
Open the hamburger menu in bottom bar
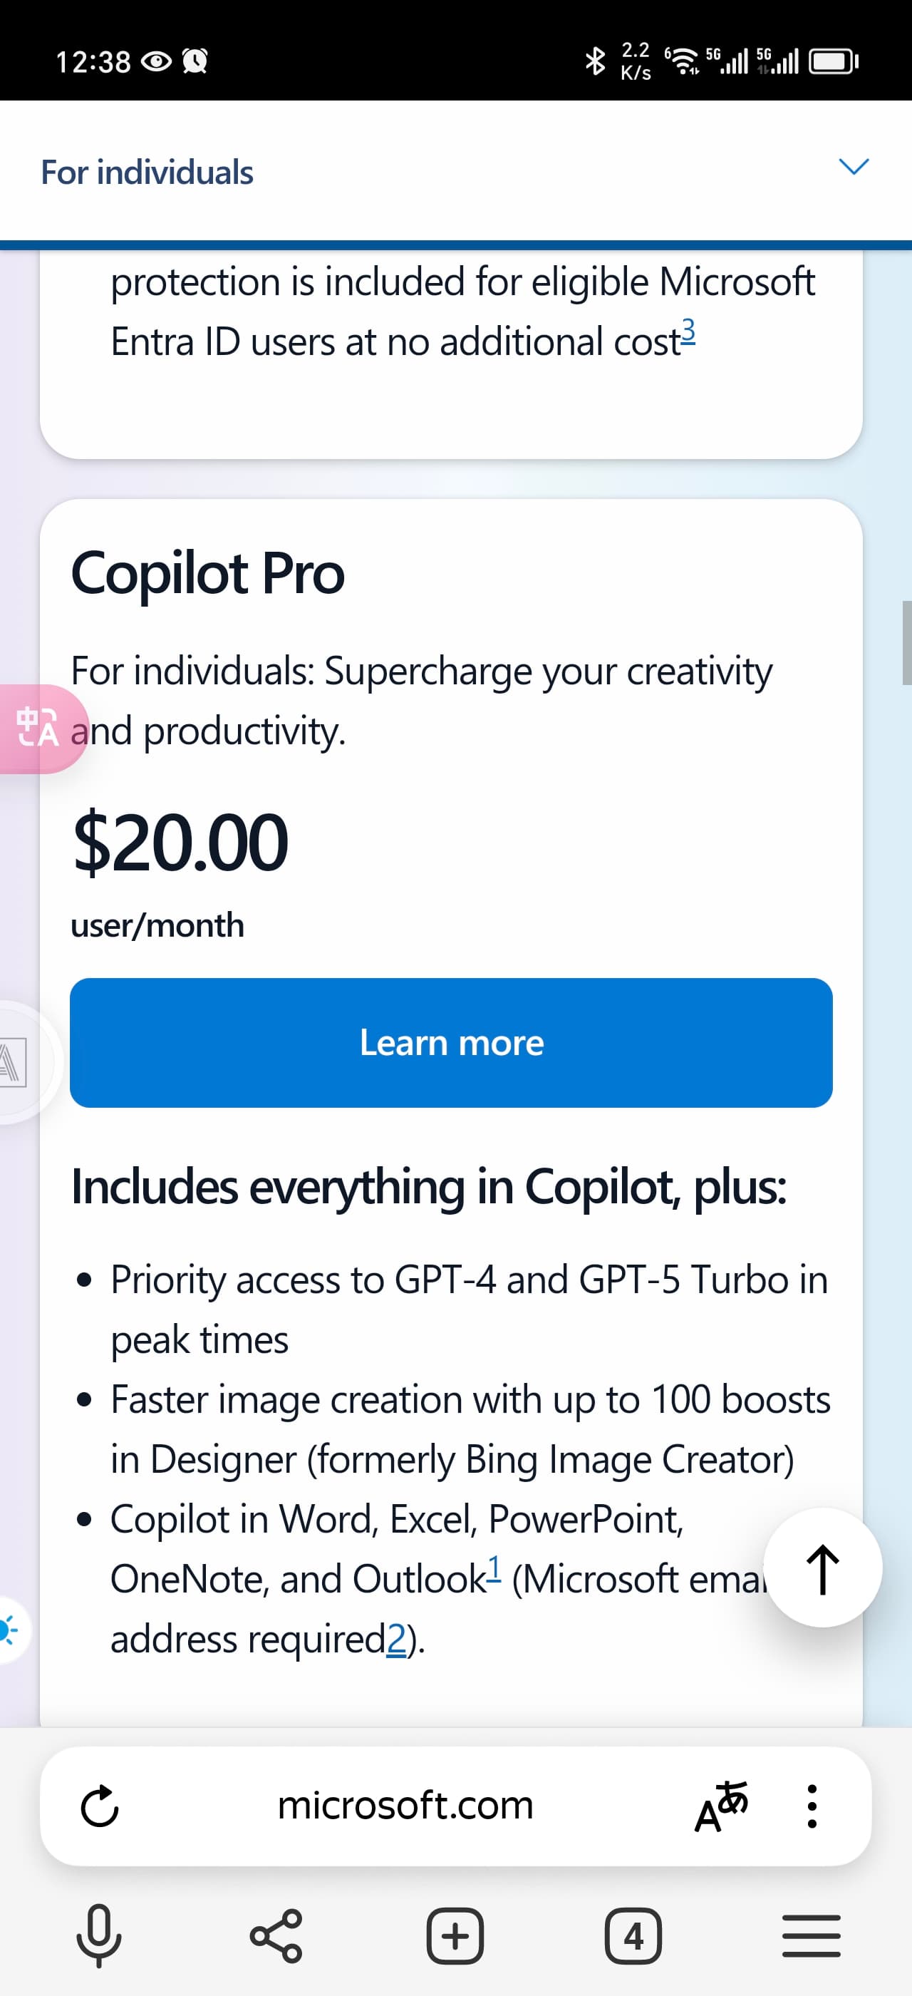click(812, 1936)
